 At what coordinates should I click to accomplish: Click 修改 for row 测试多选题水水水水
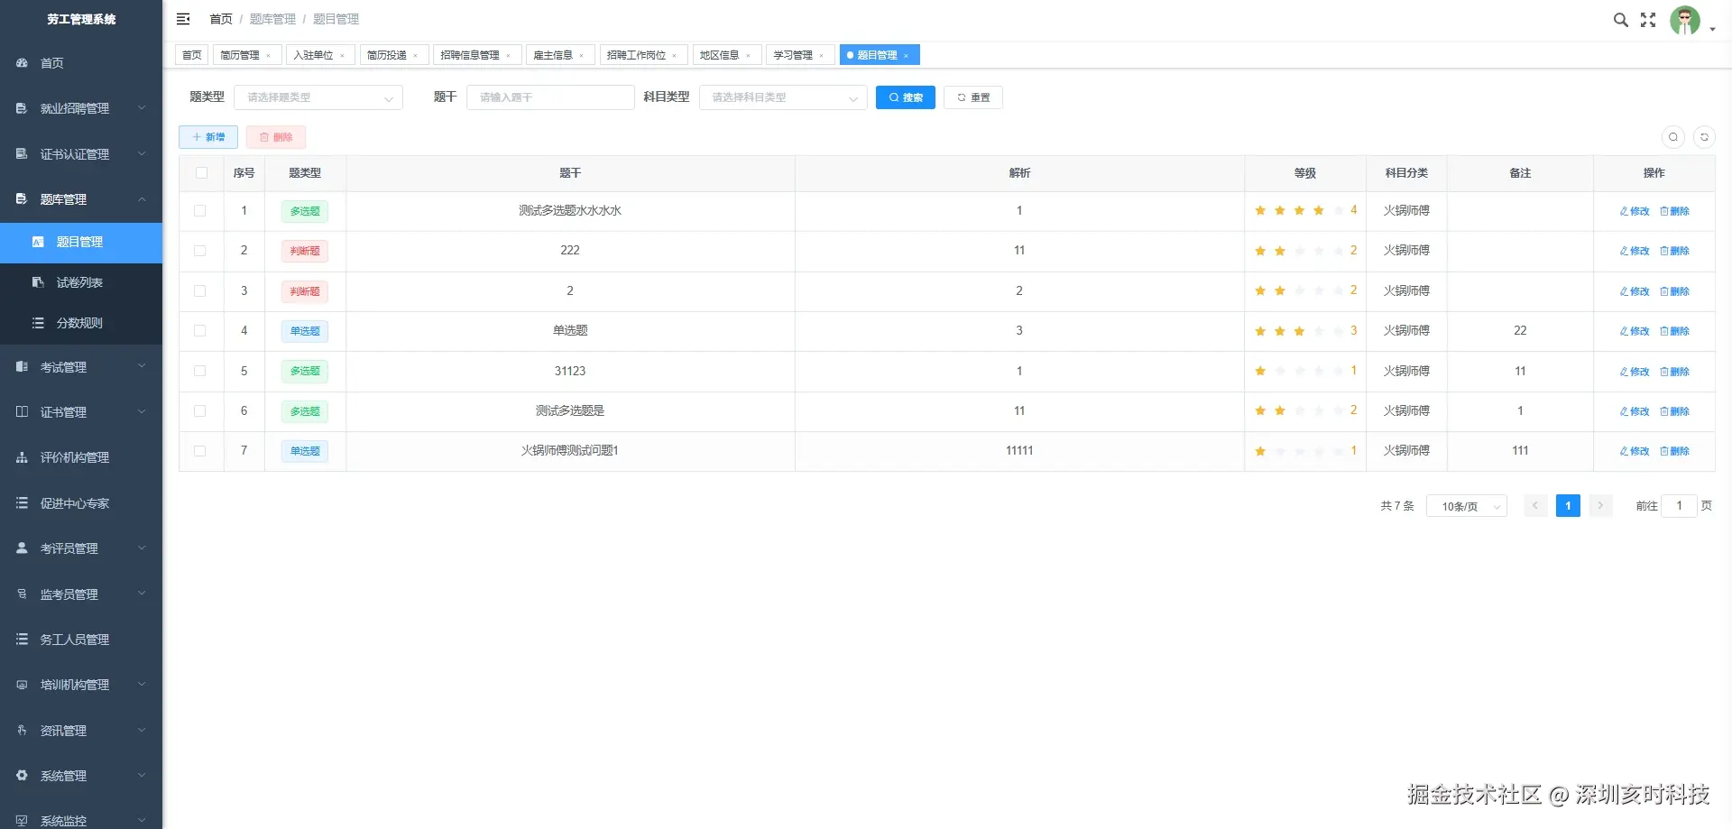pos(1635,211)
